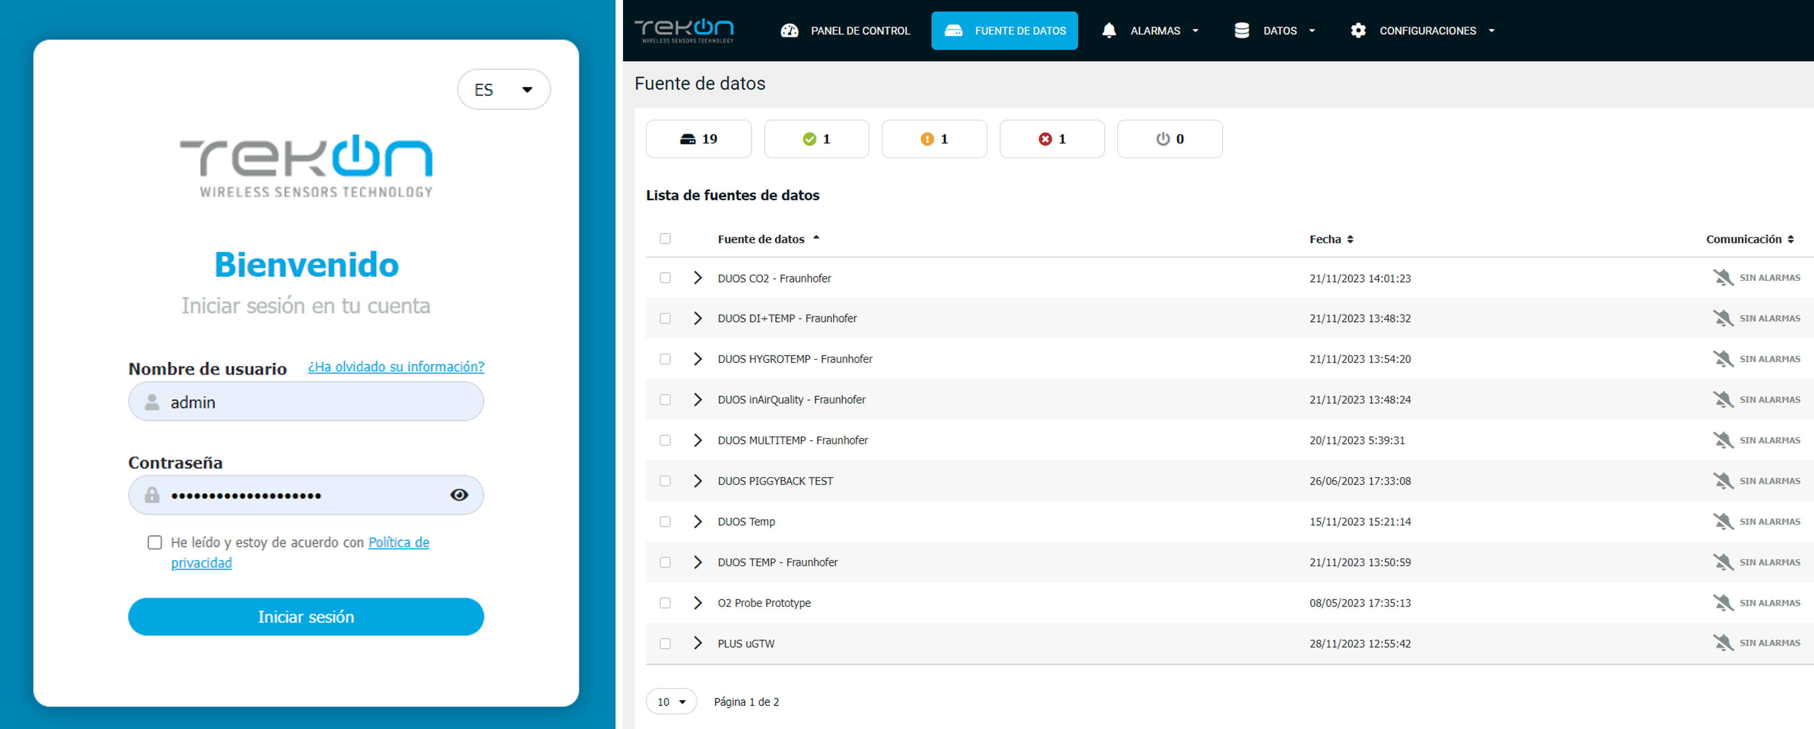Select checkbox for DUOS HYGROTEMP - Fraunhofer

[x=665, y=359]
